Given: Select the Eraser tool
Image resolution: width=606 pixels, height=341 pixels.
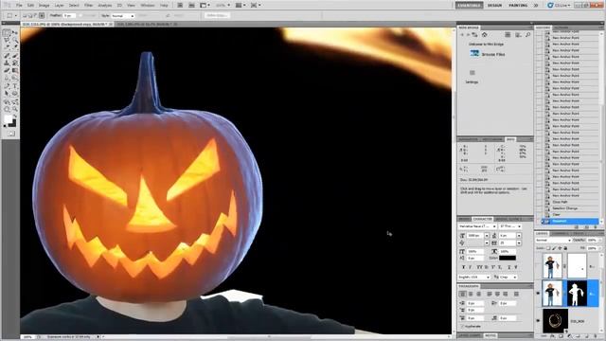Looking at the screenshot, I should [7, 70].
